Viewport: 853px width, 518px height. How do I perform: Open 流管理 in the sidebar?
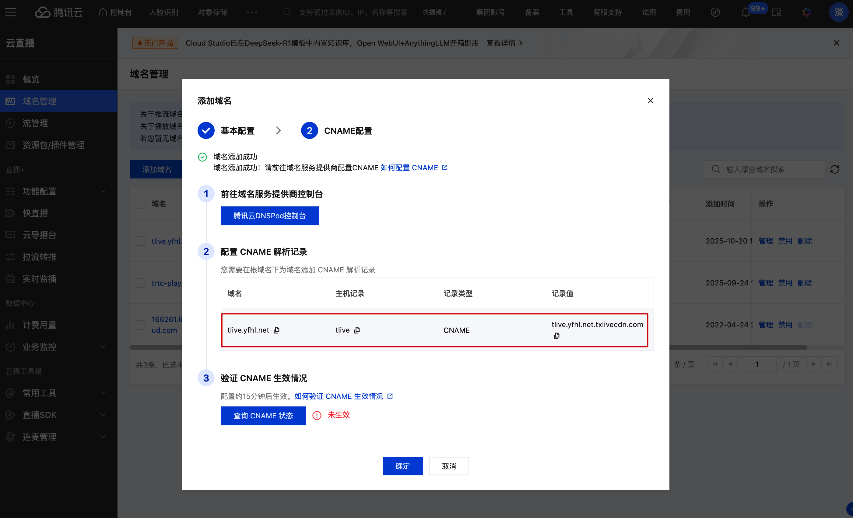pyautogui.click(x=35, y=123)
